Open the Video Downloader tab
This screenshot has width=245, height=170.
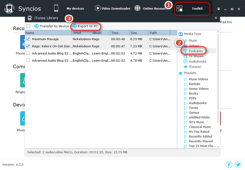click(x=116, y=9)
